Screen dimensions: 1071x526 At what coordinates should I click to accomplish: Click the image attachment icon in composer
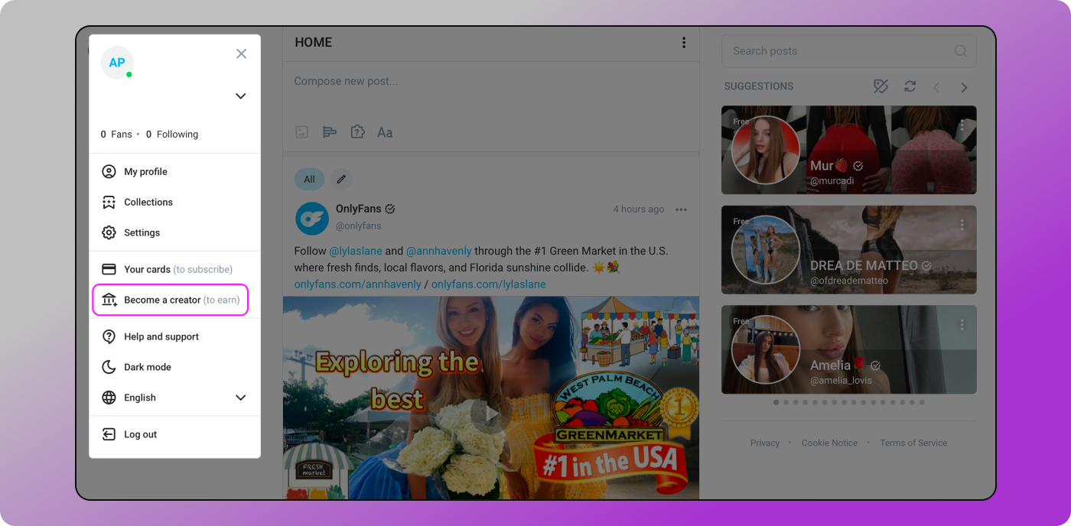(x=302, y=132)
